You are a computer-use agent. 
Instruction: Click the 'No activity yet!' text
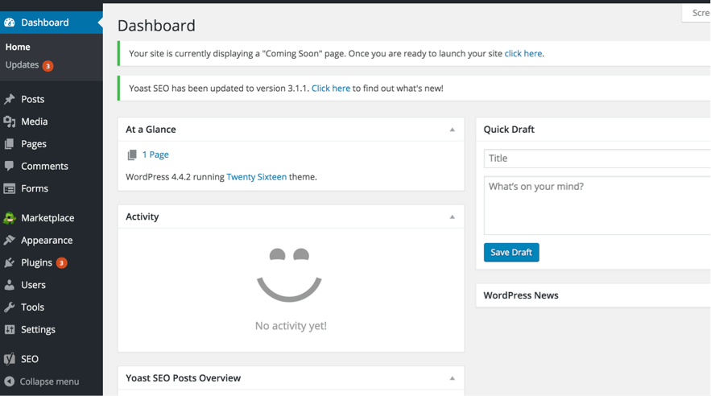291,326
